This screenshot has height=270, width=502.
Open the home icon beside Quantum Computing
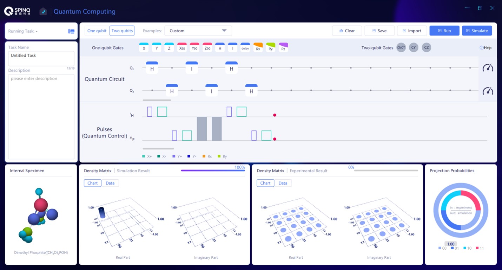pyautogui.click(x=43, y=12)
